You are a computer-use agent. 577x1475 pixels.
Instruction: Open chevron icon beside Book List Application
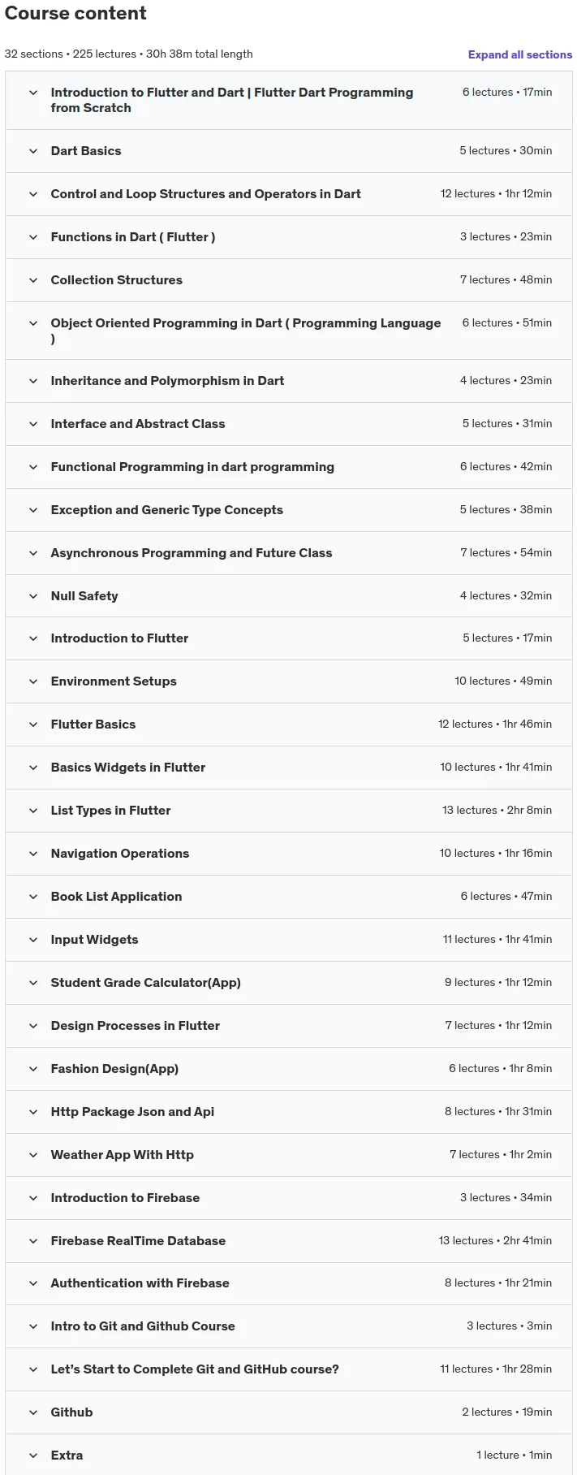tap(33, 897)
